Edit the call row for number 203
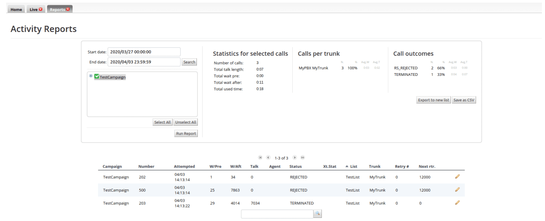This screenshot has width=545, height=221. click(457, 203)
